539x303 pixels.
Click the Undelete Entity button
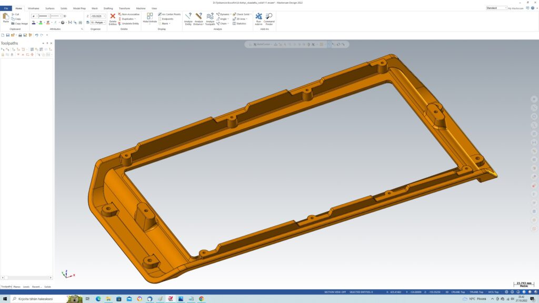click(x=129, y=24)
